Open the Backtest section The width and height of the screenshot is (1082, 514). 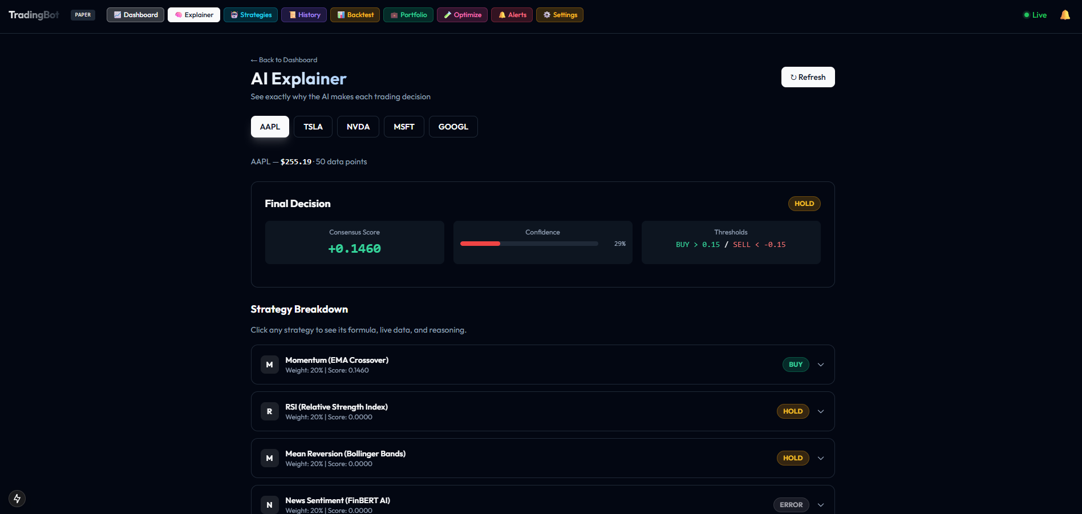point(355,14)
